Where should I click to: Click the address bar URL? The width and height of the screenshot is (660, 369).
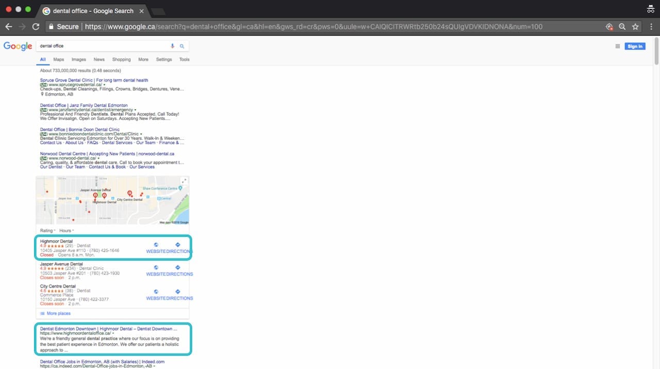click(313, 26)
